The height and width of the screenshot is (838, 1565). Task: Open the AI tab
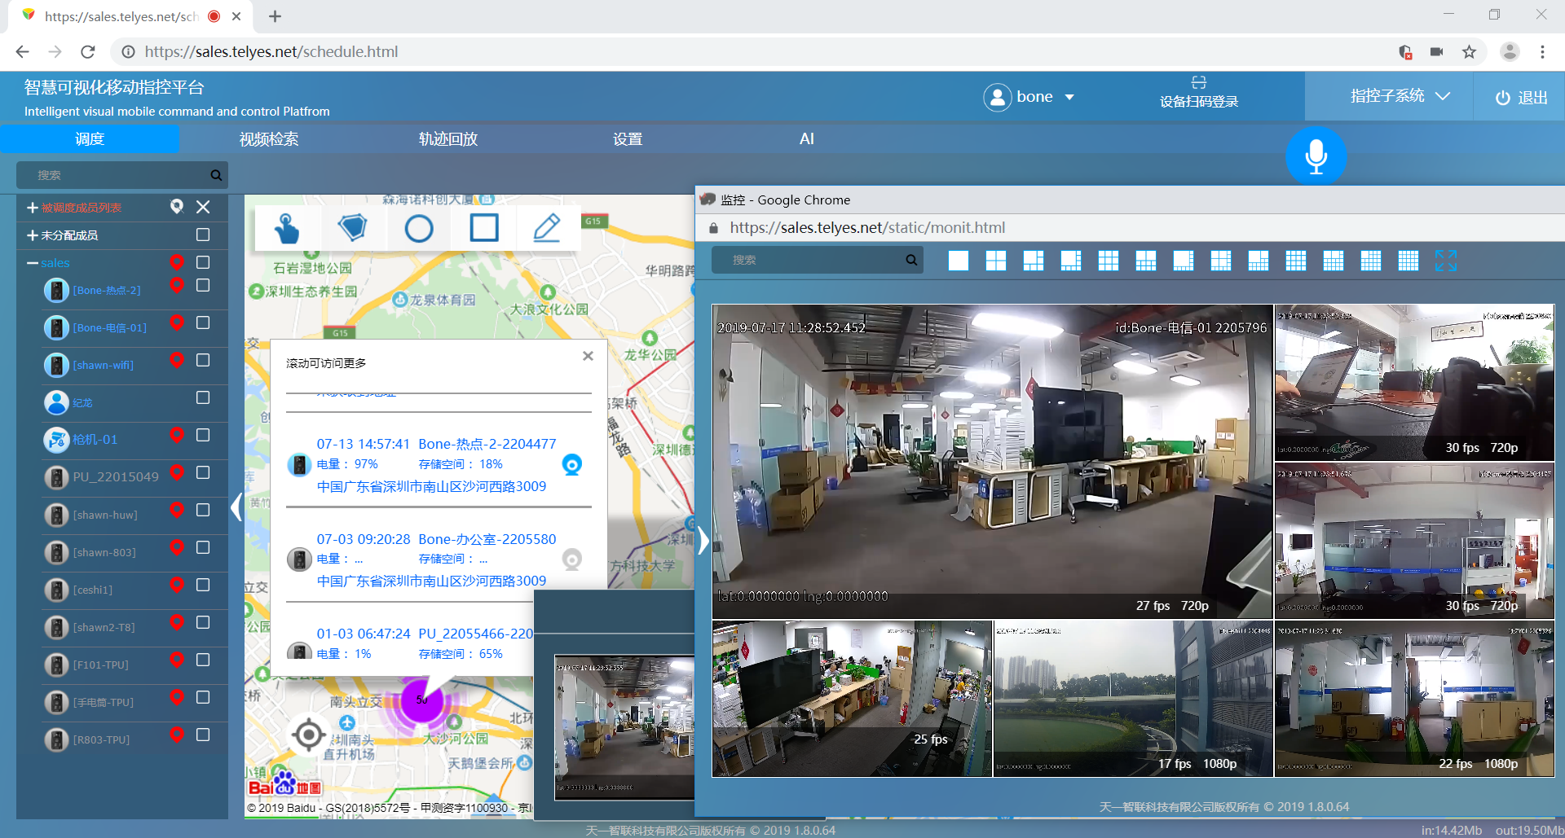(x=807, y=138)
